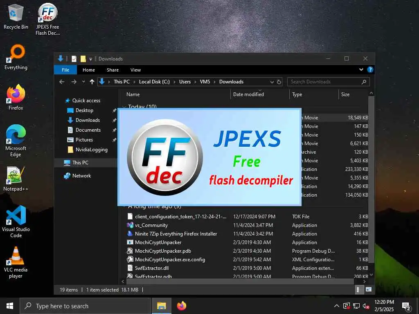This screenshot has height=314, width=419.
Task: Open Visual Studio Code desktop shortcut
Action: click(16, 222)
